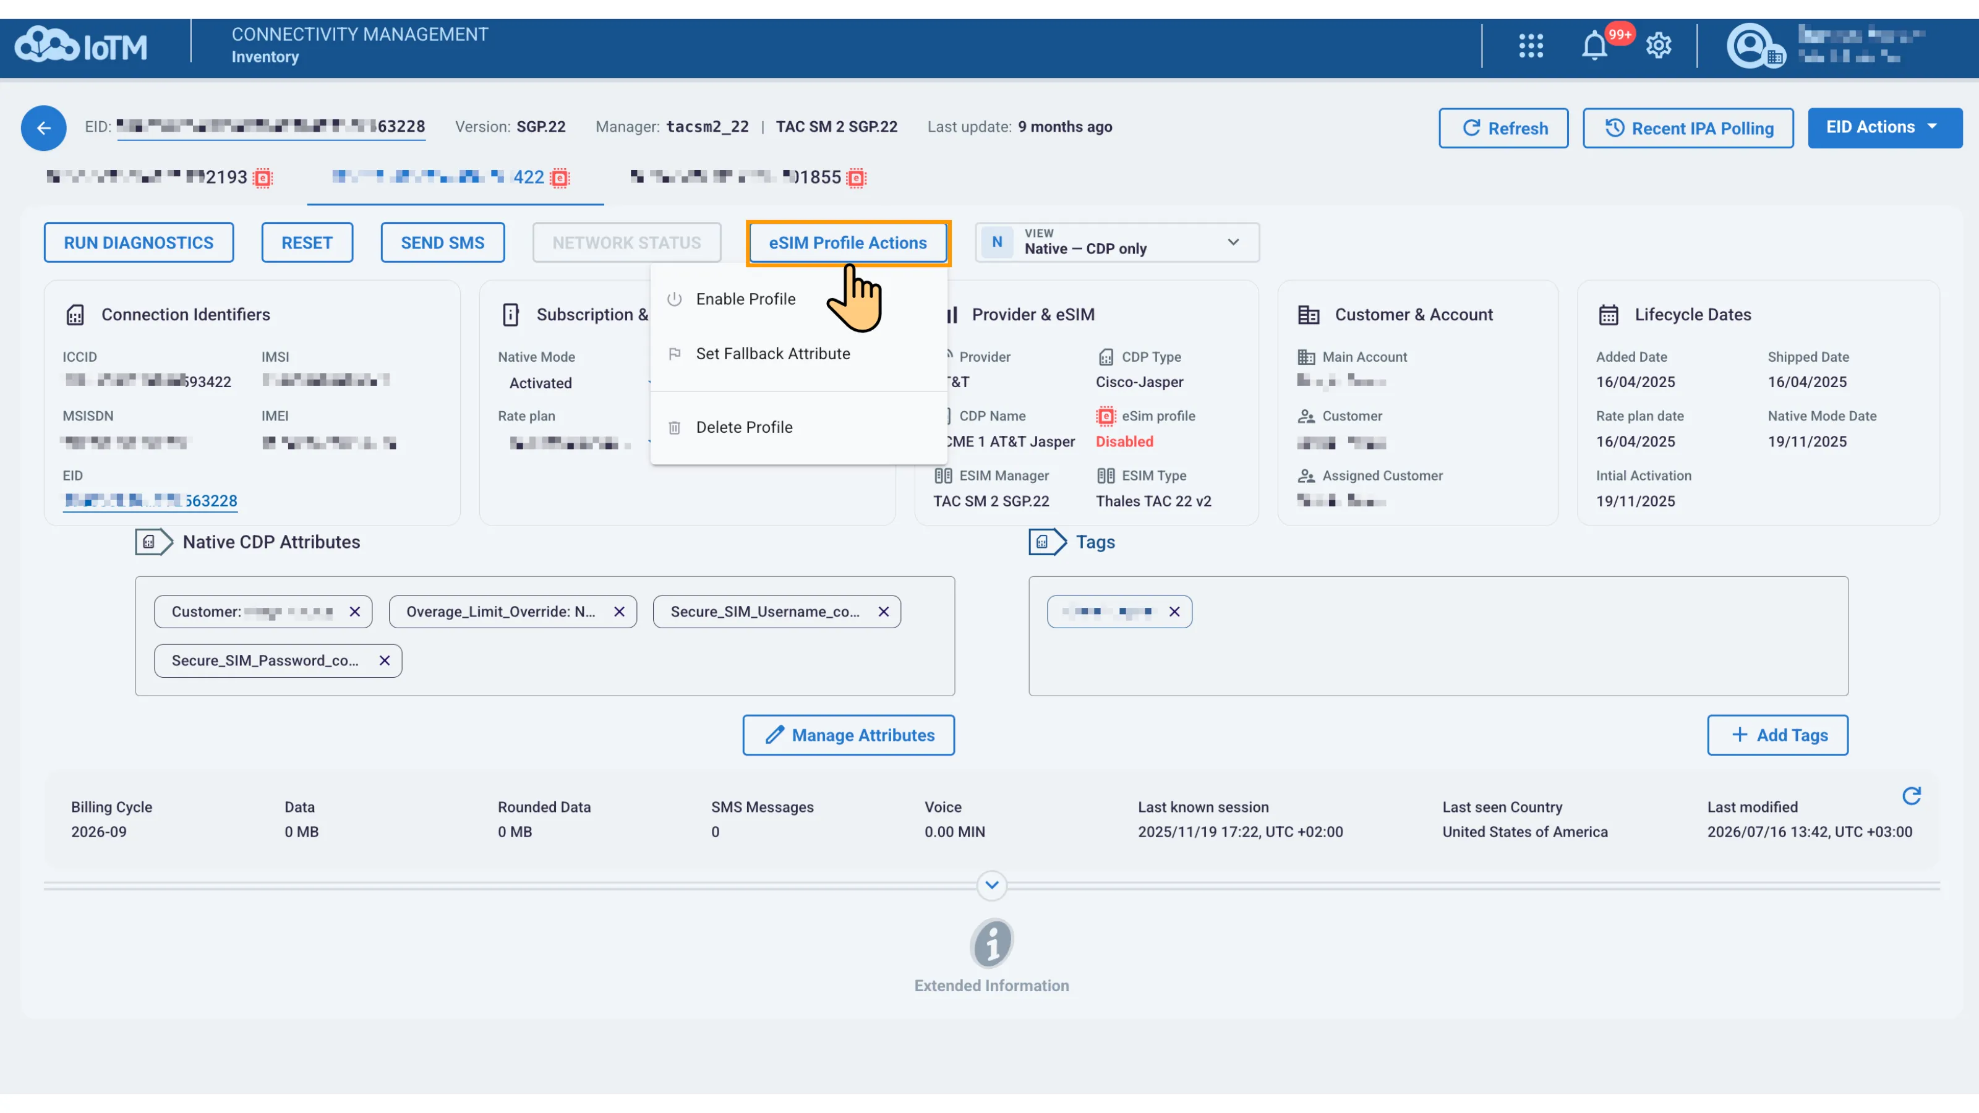The image size is (1979, 1113).
Task: Click the Lifecycle Dates calendar icon
Action: (x=1608, y=315)
